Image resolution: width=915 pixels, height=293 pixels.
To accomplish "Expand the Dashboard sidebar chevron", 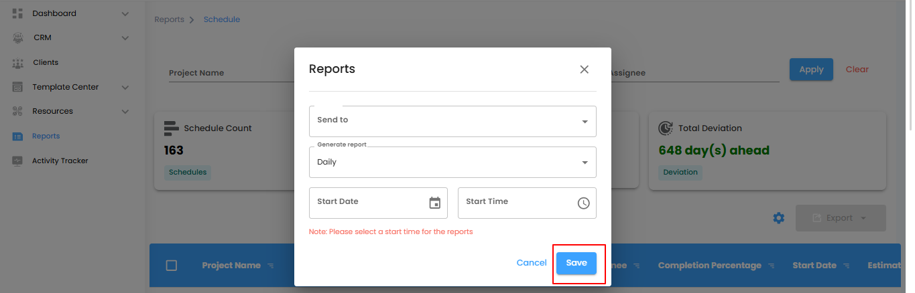I will 125,13.
